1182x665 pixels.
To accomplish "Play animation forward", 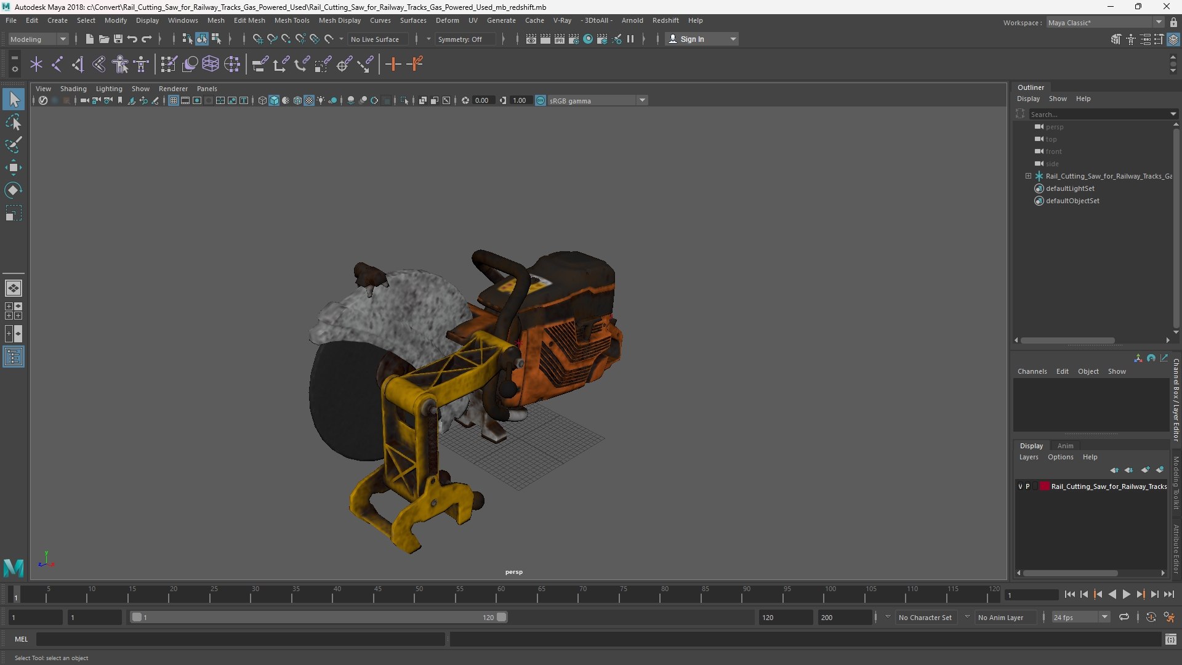I will [x=1126, y=594].
